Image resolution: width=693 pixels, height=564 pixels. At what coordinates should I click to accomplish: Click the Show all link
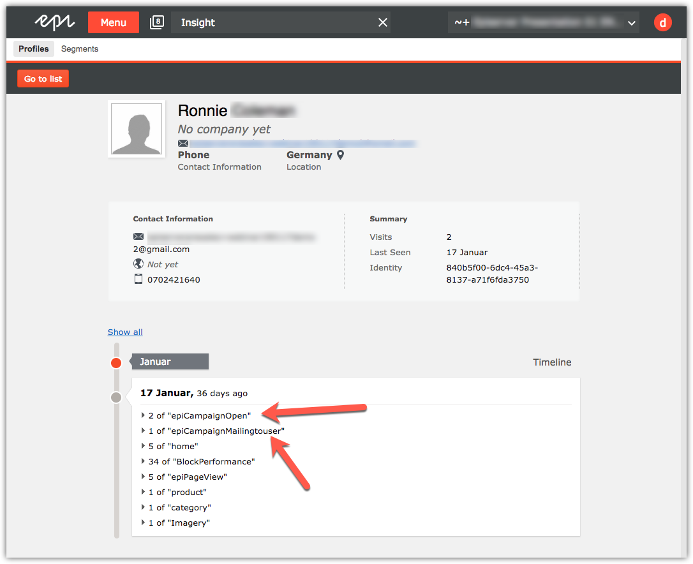point(125,332)
